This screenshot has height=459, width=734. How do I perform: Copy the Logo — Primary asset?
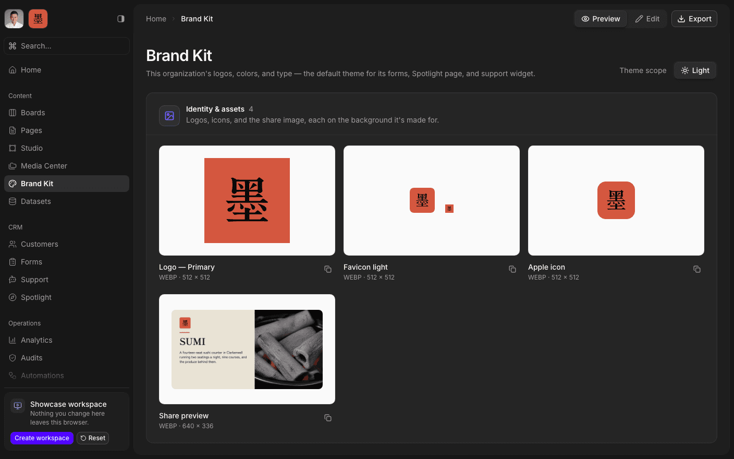[x=328, y=269]
